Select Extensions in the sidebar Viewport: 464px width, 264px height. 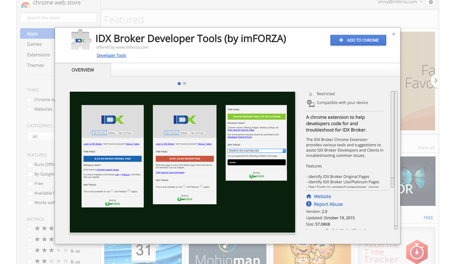click(x=39, y=55)
